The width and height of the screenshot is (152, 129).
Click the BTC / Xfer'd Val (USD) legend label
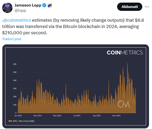click(x=24, y=121)
